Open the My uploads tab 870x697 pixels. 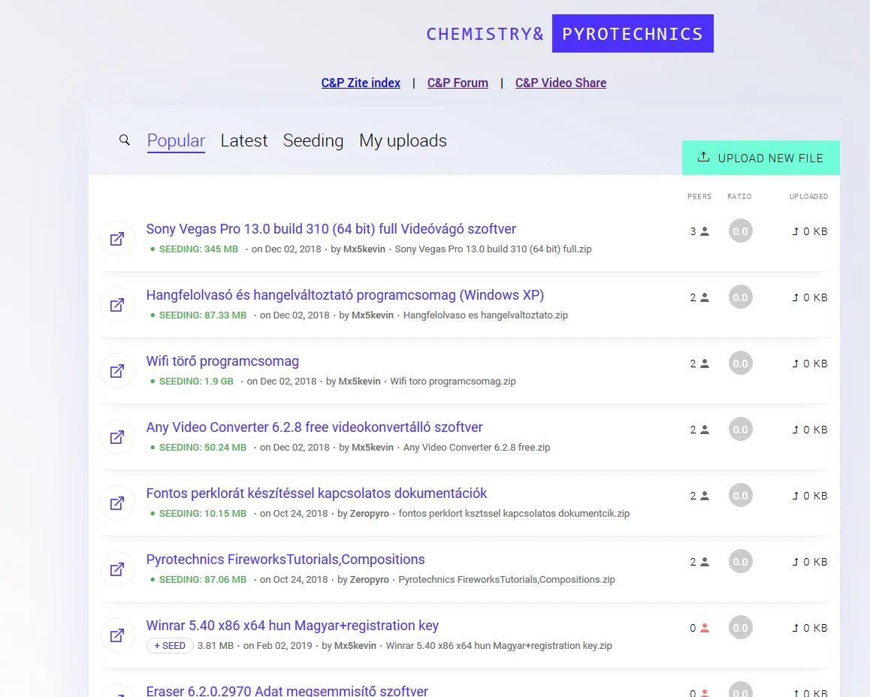click(403, 141)
